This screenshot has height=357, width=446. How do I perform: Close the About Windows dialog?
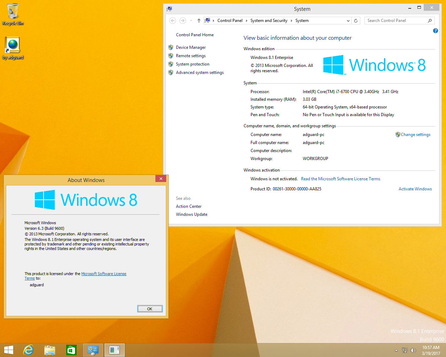[x=161, y=179]
